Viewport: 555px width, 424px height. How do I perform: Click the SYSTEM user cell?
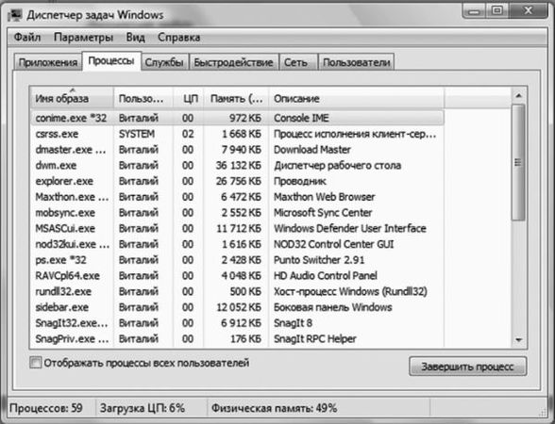click(137, 134)
